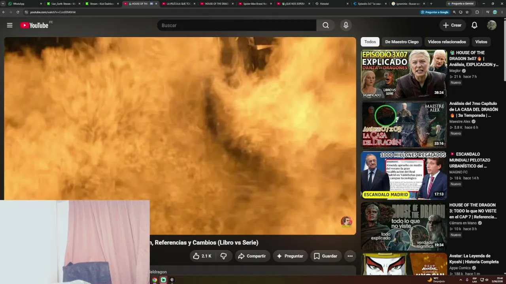This screenshot has height=284, width=506.
Task: Open the notifications bell
Action: [x=474, y=25]
